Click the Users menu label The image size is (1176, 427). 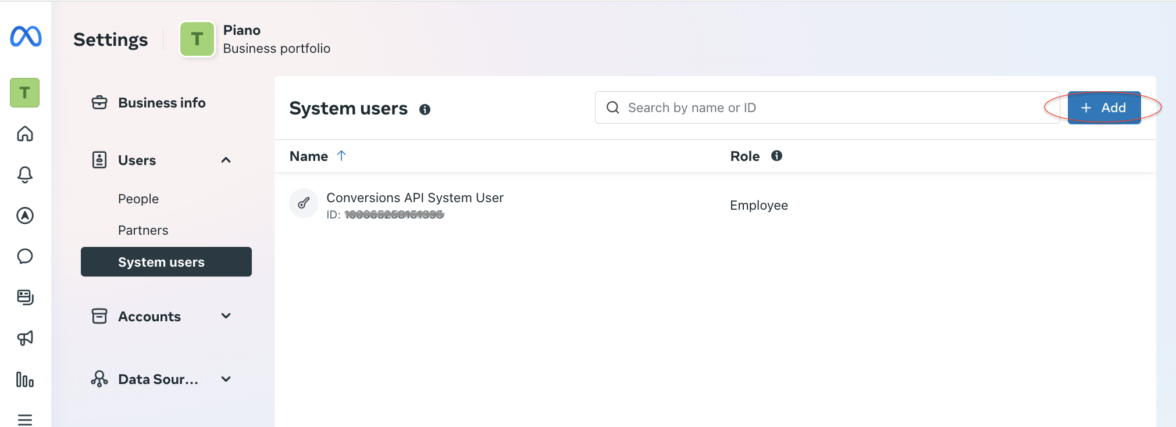pos(137,160)
